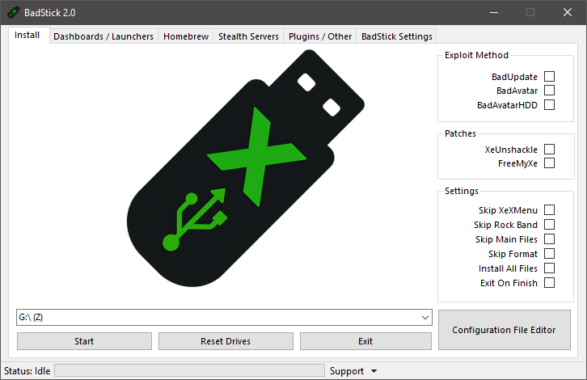Switch to the Dashboards / Launchers tab
587x380 pixels.
click(103, 36)
